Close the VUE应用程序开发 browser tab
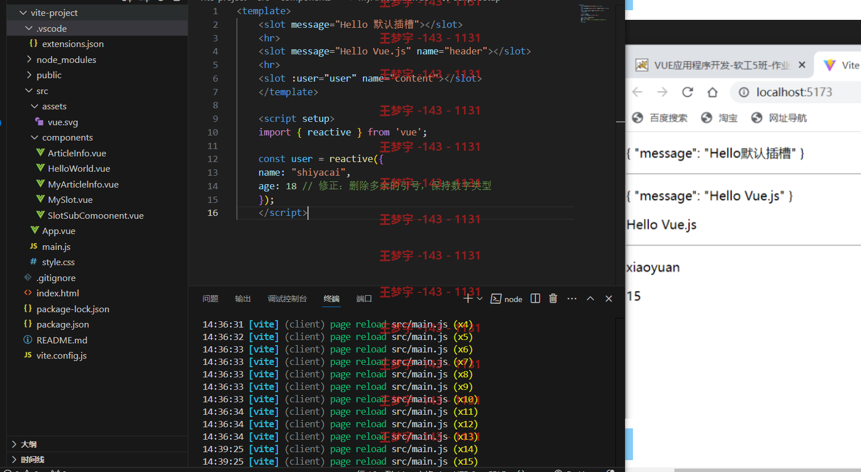Viewport: 861px width, 472px height. (x=802, y=65)
